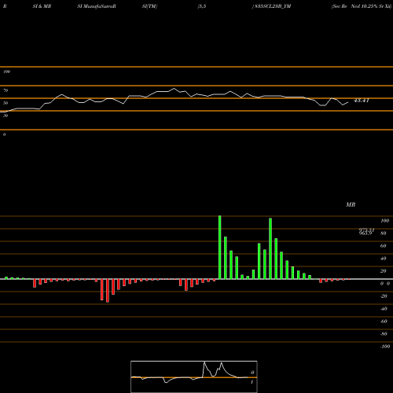Image resolution: width=393 pixels, height=393 pixels.
Task: Click the 973.51 value label in MR panel
Action: click(x=366, y=230)
